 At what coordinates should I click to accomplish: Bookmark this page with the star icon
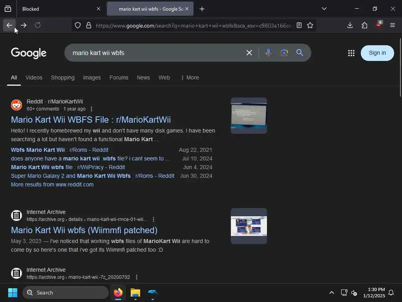coord(310,25)
